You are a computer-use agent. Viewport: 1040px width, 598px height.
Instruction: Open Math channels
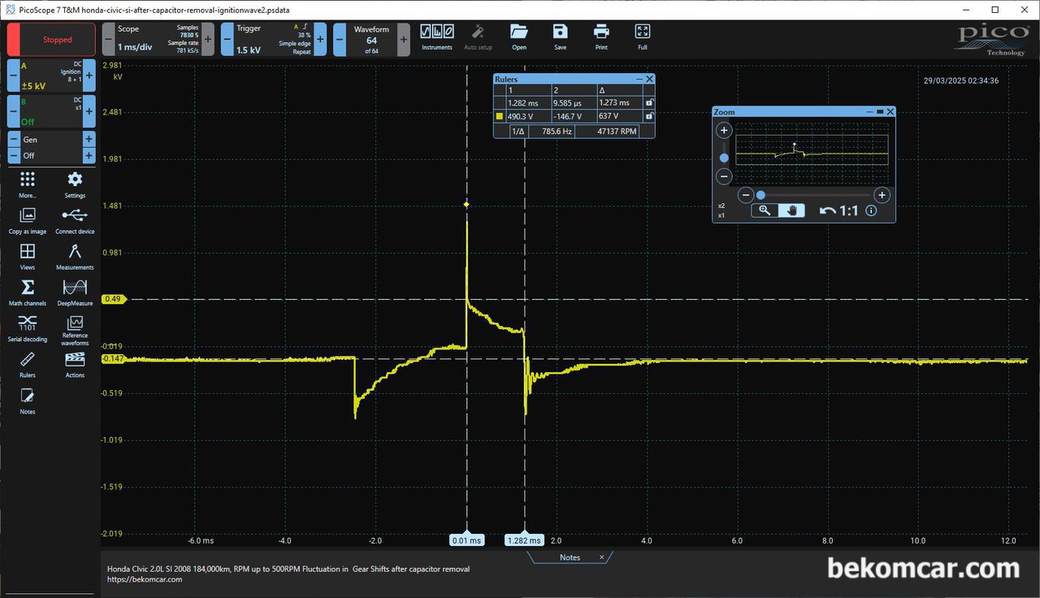[x=28, y=292]
